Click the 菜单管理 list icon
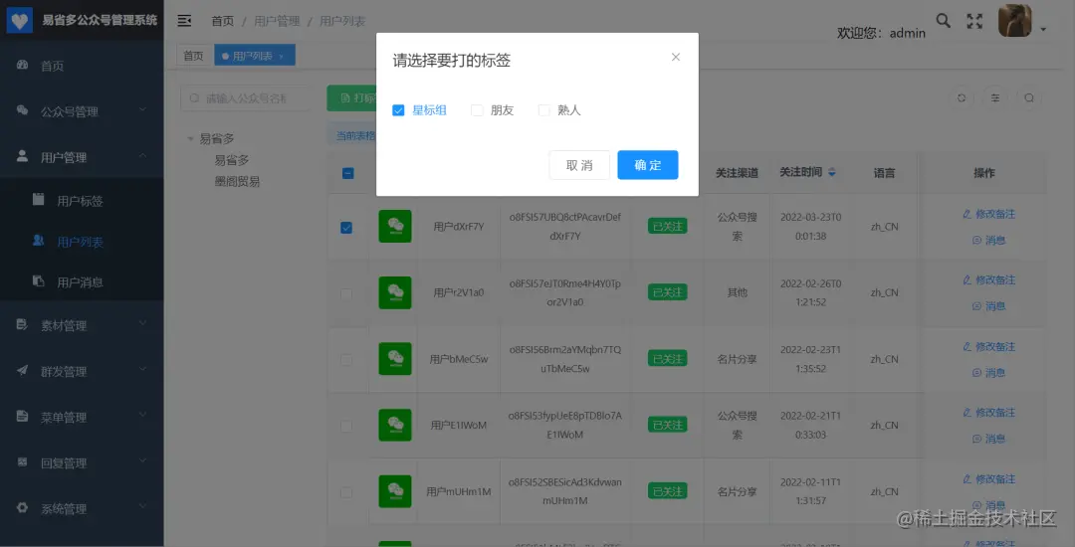Image resolution: width=1075 pixels, height=547 pixels. [x=22, y=417]
